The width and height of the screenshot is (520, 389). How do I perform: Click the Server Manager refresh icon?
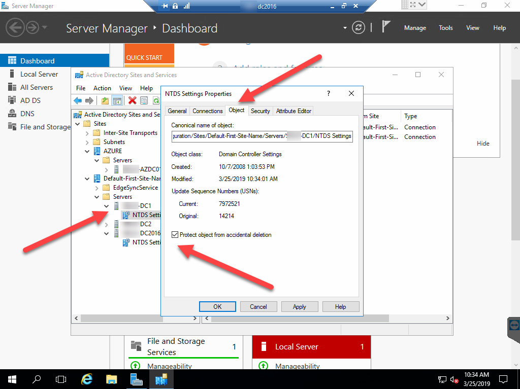pos(359,27)
